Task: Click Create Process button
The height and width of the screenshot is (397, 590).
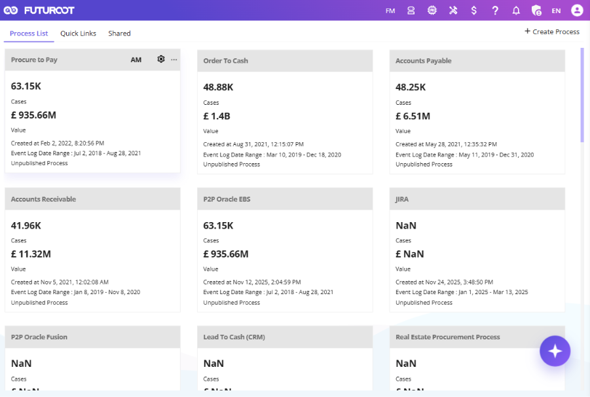Action: [x=552, y=31]
